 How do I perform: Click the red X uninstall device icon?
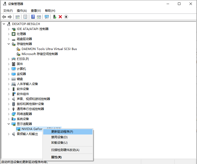pyautogui.click(x=60, y=17)
